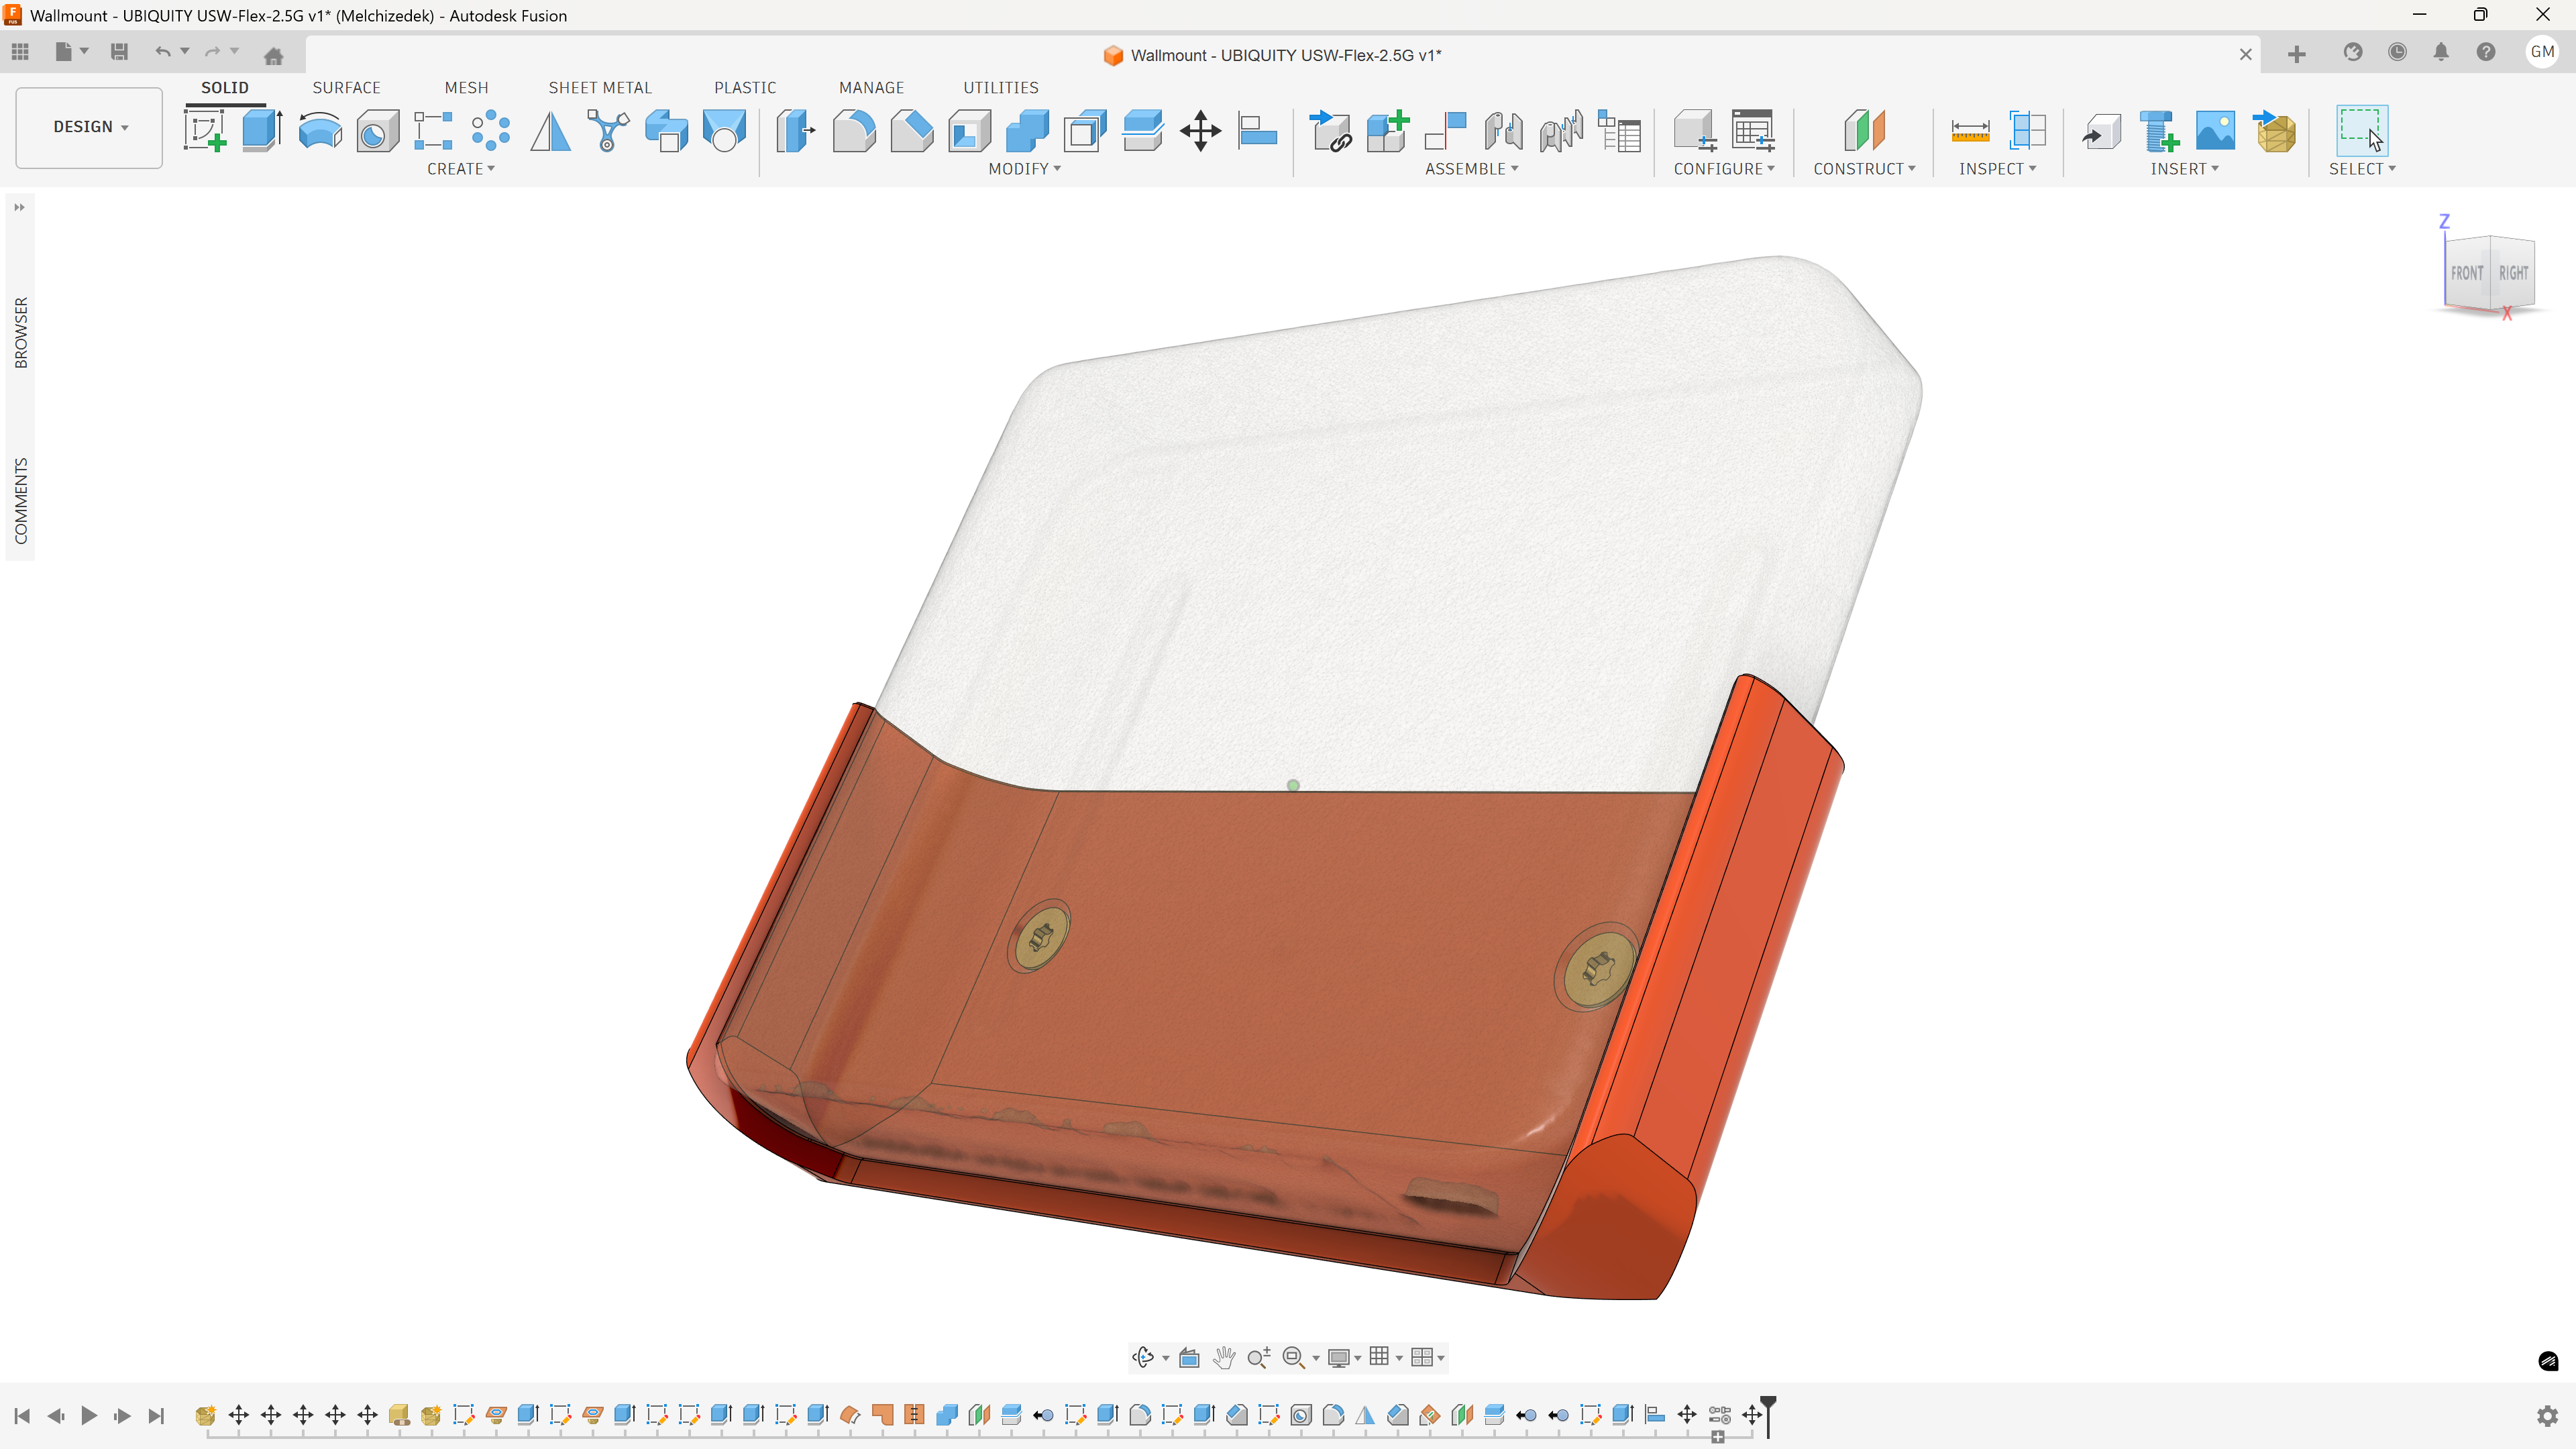Jump to the timeline end
2576x1449 pixels.
pyautogui.click(x=156, y=1415)
